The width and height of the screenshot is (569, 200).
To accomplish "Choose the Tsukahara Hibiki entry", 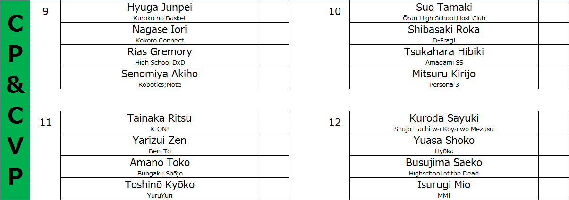I will [443, 56].
